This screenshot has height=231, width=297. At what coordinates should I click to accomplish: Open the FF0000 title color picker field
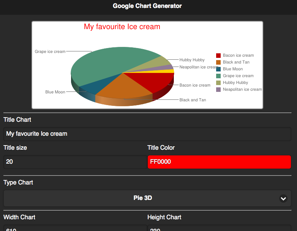(219, 162)
